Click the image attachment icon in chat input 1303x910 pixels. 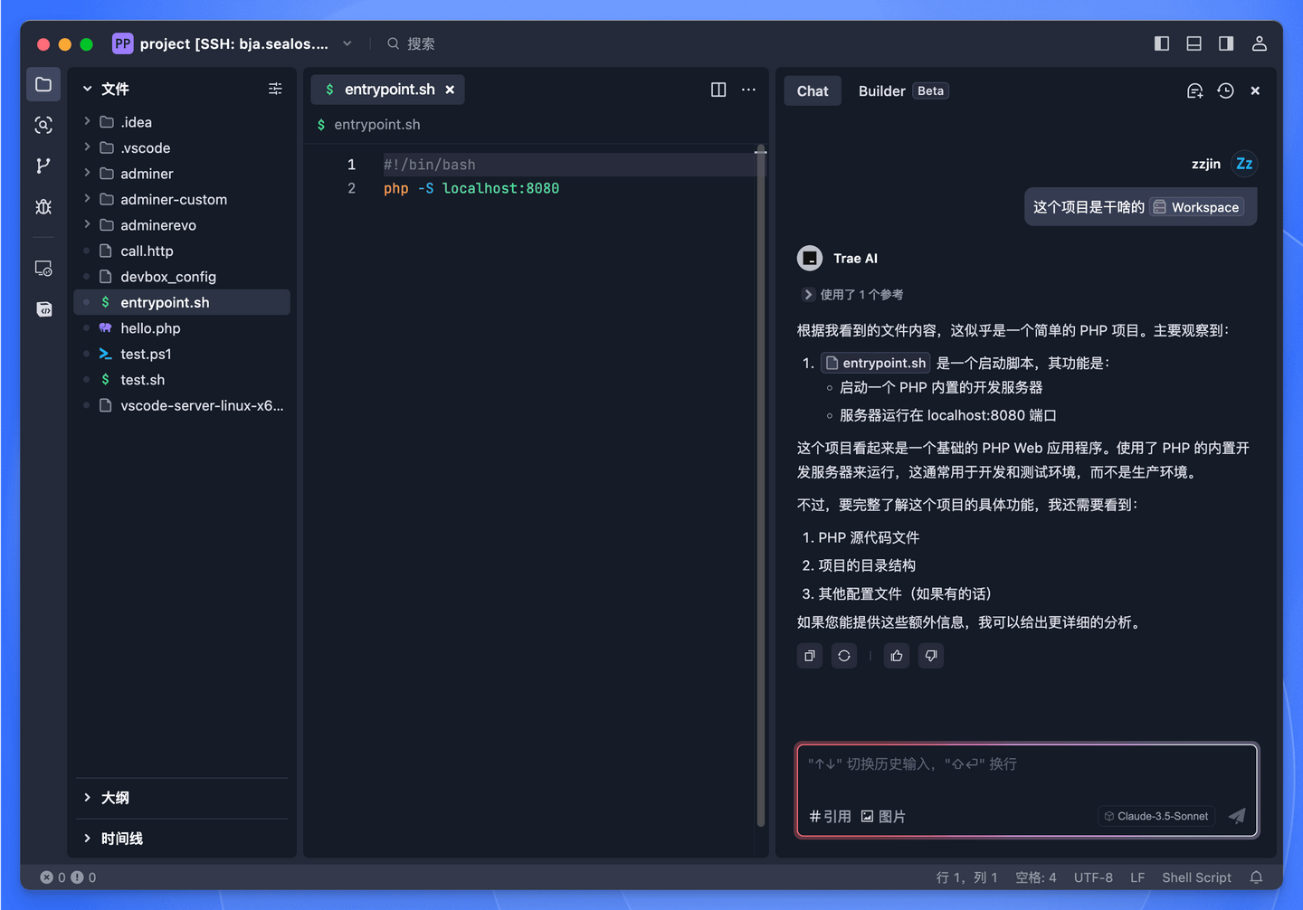pos(868,816)
